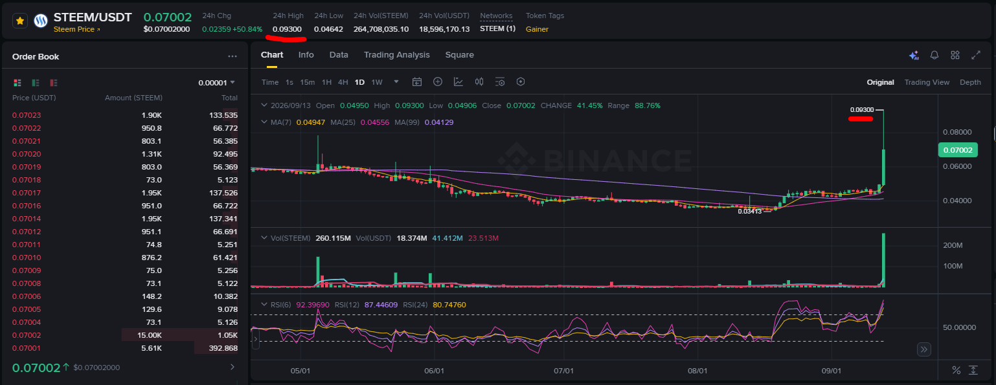Switch to the Info tab
This screenshot has height=385, width=996.
tap(306, 55)
